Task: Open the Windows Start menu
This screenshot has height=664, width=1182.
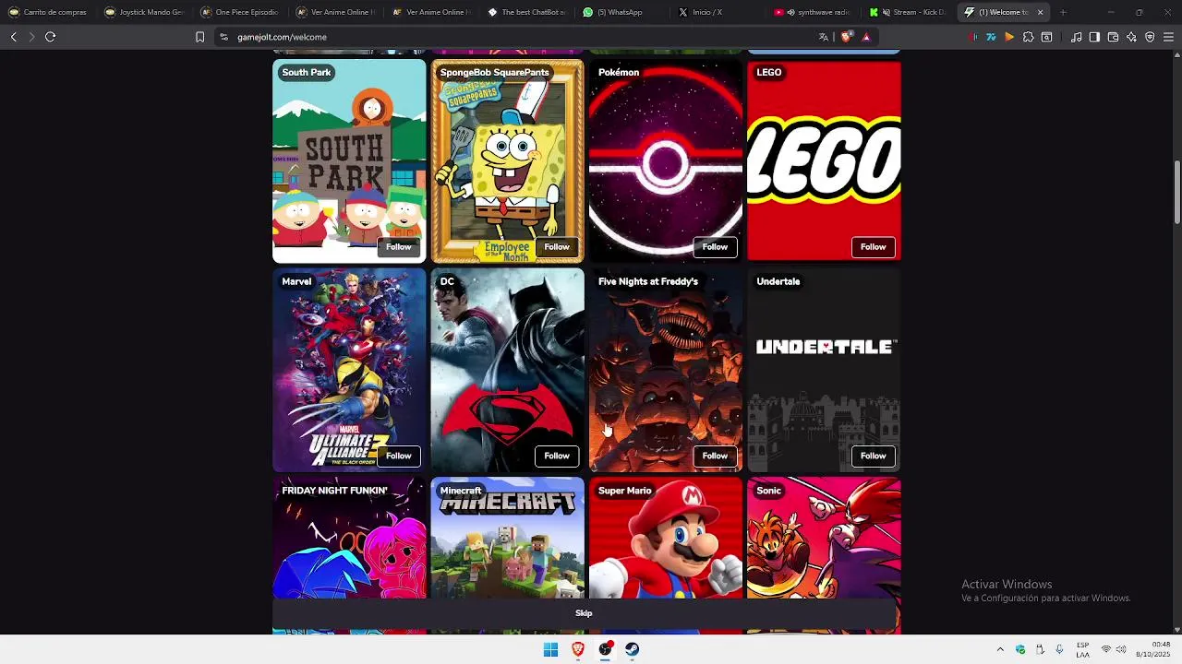Action: (x=550, y=649)
